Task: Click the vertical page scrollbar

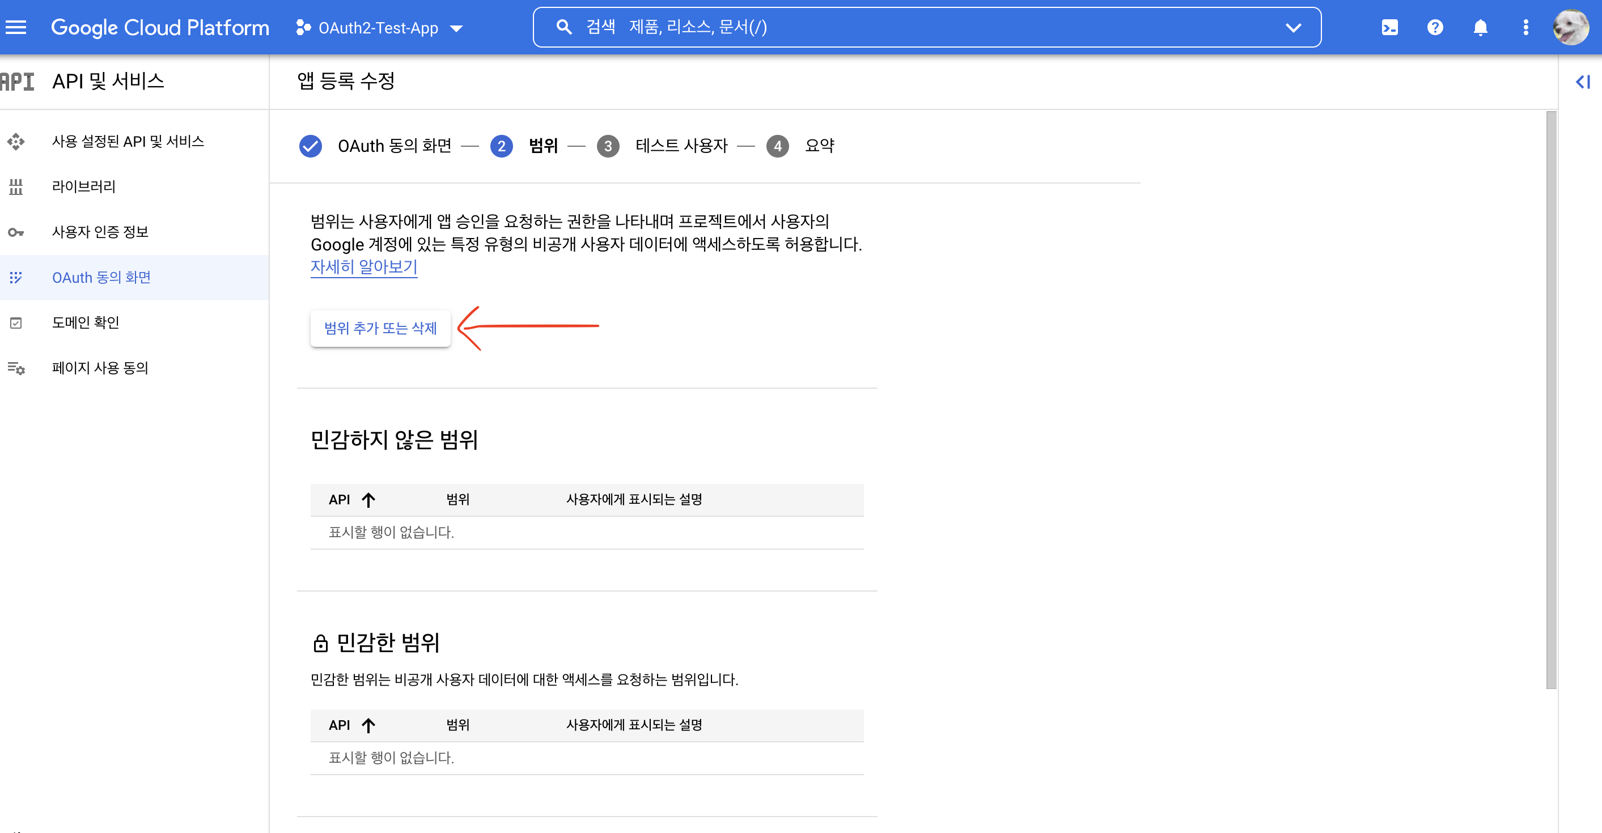Action: [x=1551, y=398]
